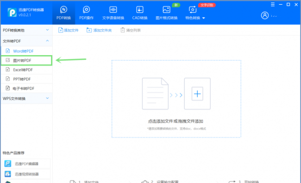Open the hamburger main menu icon
Viewport: 301px width, 183px height.
pos(273,5)
